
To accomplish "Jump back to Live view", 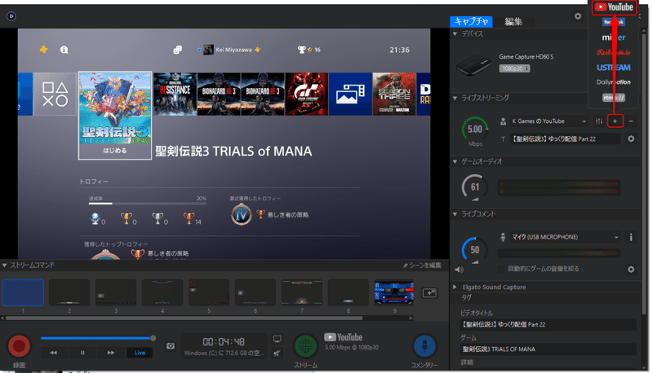I will pyautogui.click(x=140, y=353).
